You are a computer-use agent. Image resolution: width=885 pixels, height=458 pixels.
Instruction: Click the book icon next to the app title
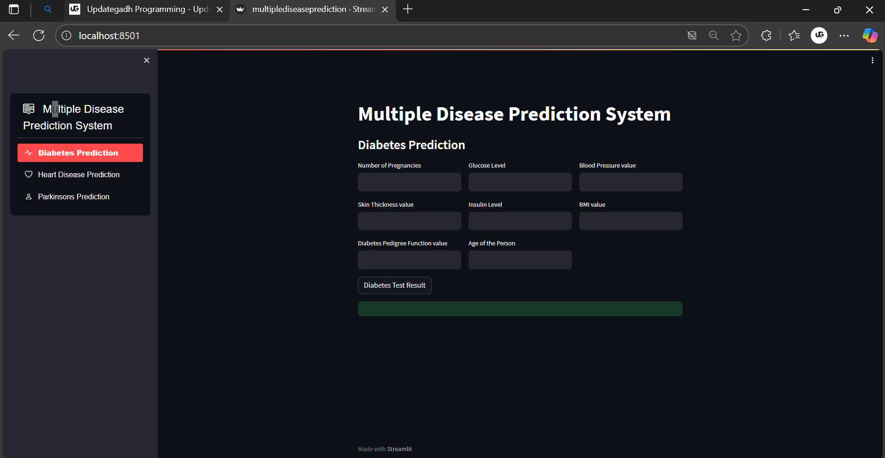pos(28,109)
